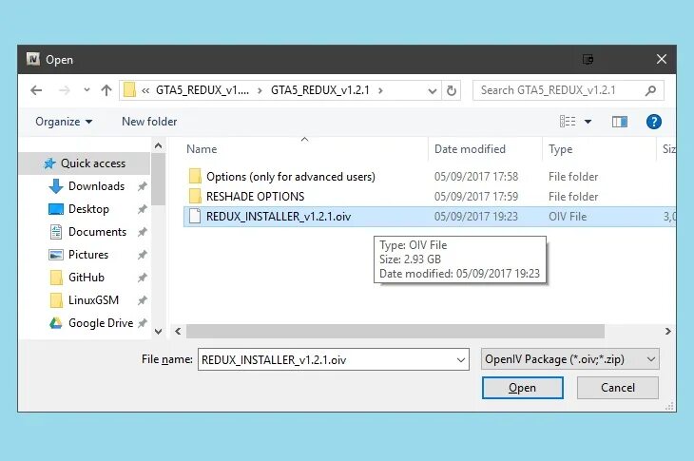The width and height of the screenshot is (694, 461).
Task: Click the OpenIV icon in title bar
Action: click(33, 59)
